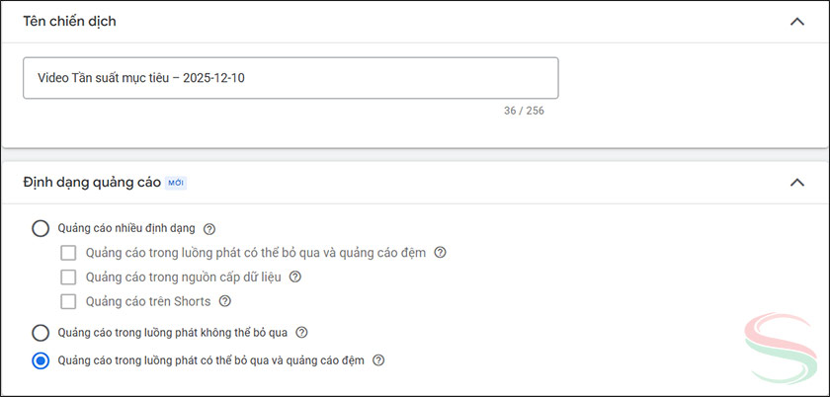This screenshot has height=397, width=830.
Task: Click help icon for không thể bỏ qua option
Action: pyautogui.click(x=301, y=333)
